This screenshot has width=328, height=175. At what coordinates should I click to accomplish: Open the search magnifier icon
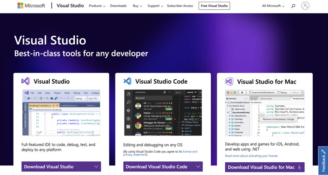(293, 6)
